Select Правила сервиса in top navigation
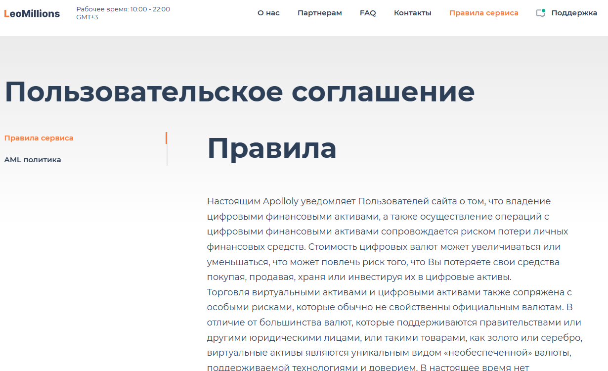This screenshot has height=371, width=608. (484, 13)
